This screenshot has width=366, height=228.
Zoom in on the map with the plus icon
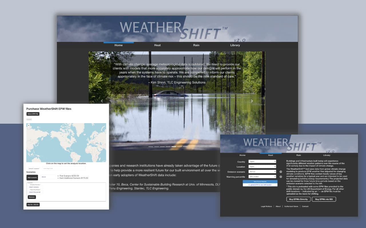[x=29, y=125]
